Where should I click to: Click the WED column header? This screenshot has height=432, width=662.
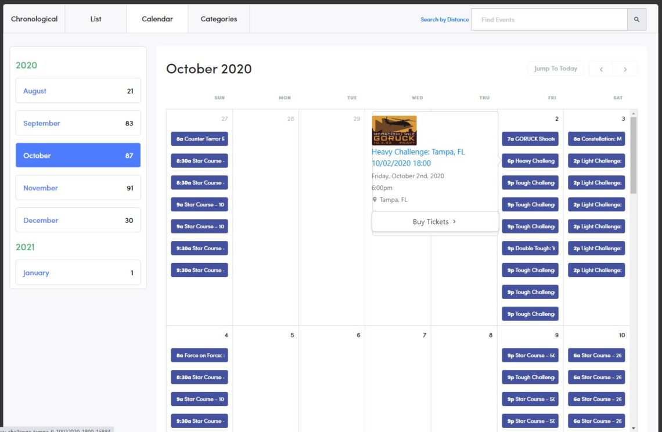click(418, 98)
